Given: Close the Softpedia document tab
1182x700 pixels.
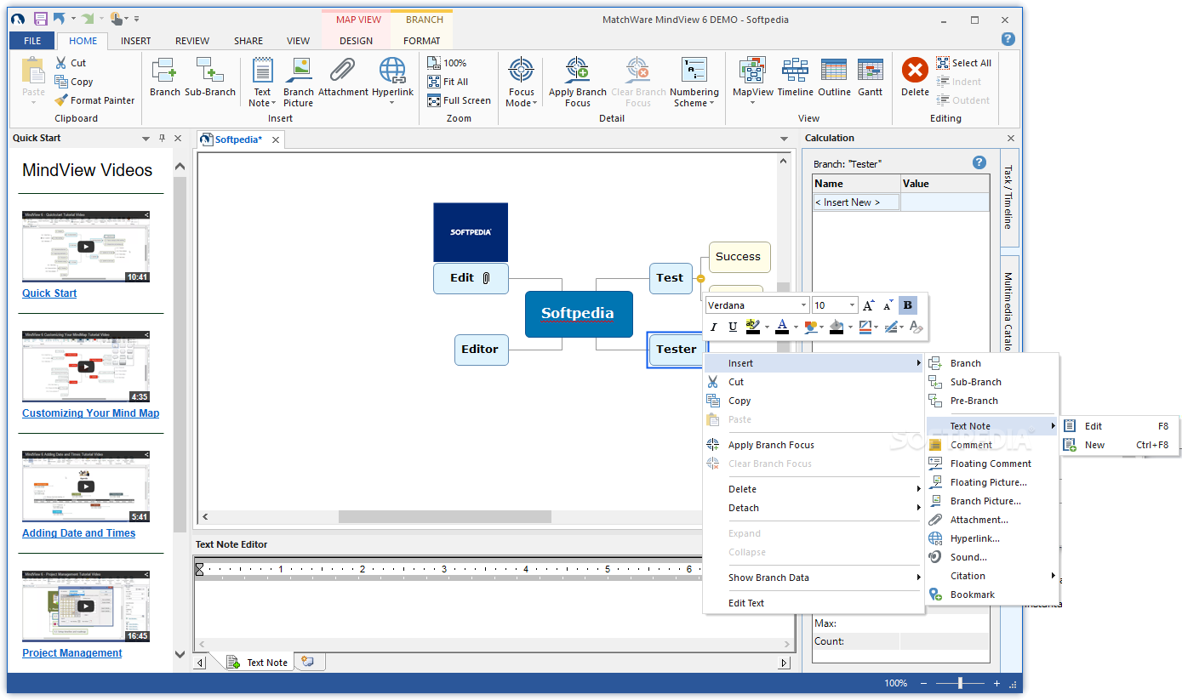Looking at the screenshot, I should pyautogui.click(x=276, y=139).
